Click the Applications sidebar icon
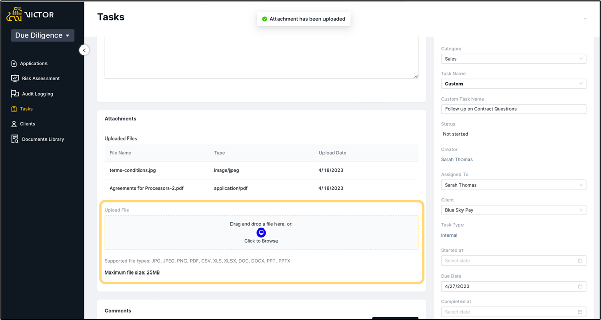The height and width of the screenshot is (320, 601). pos(14,64)
